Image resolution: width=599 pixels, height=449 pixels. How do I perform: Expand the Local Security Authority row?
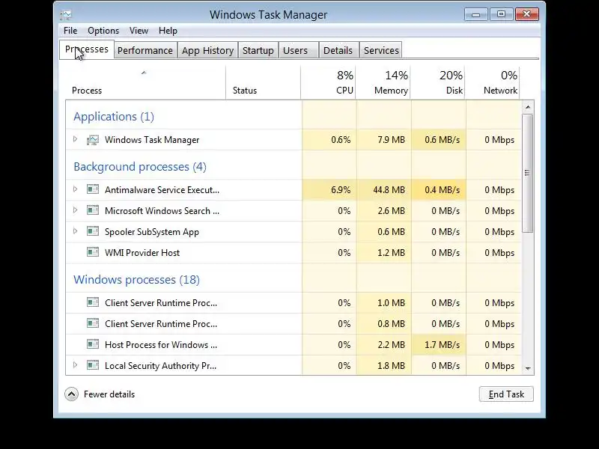click(x=76, y=365)
